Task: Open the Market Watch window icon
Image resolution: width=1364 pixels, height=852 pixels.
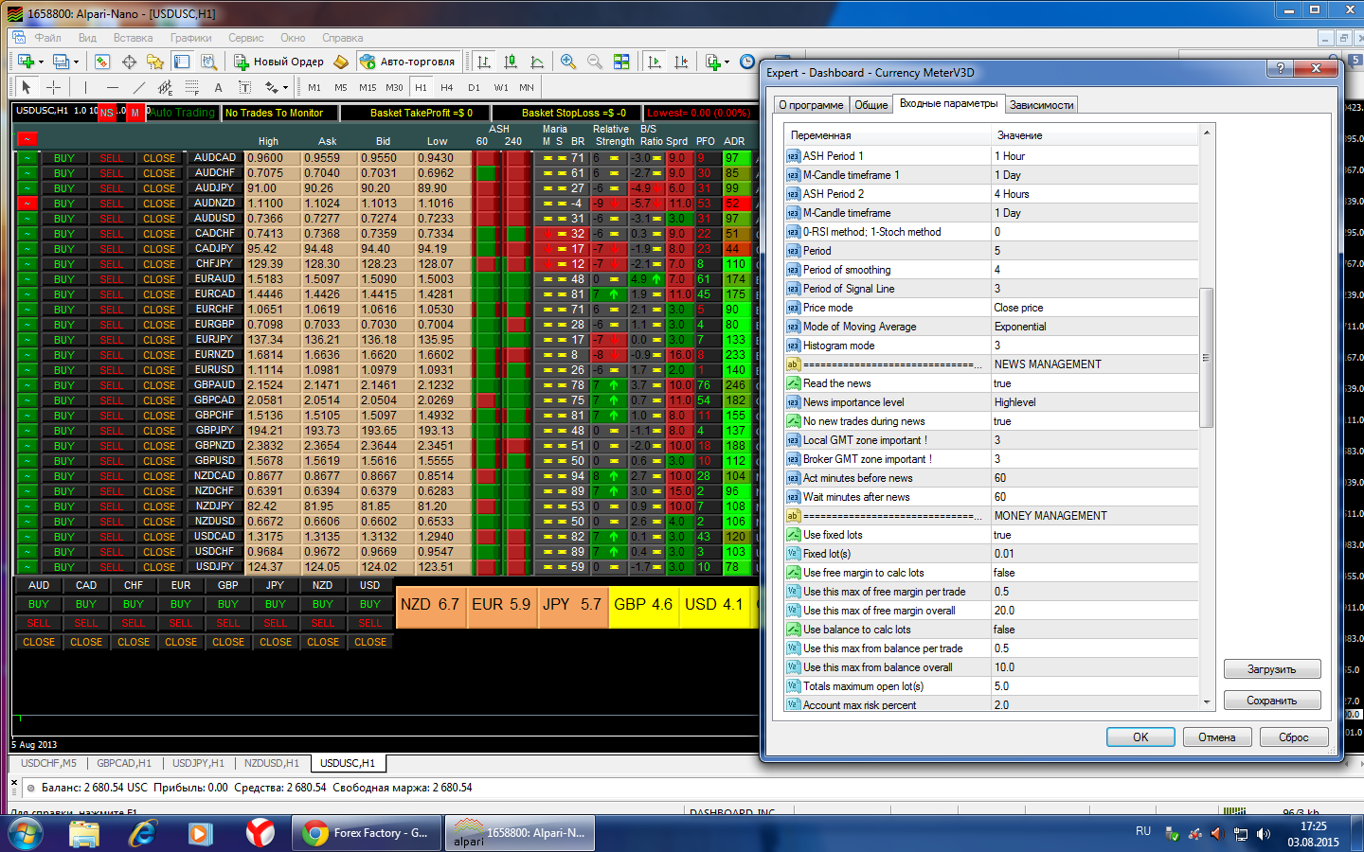Action: coord(102,62)
